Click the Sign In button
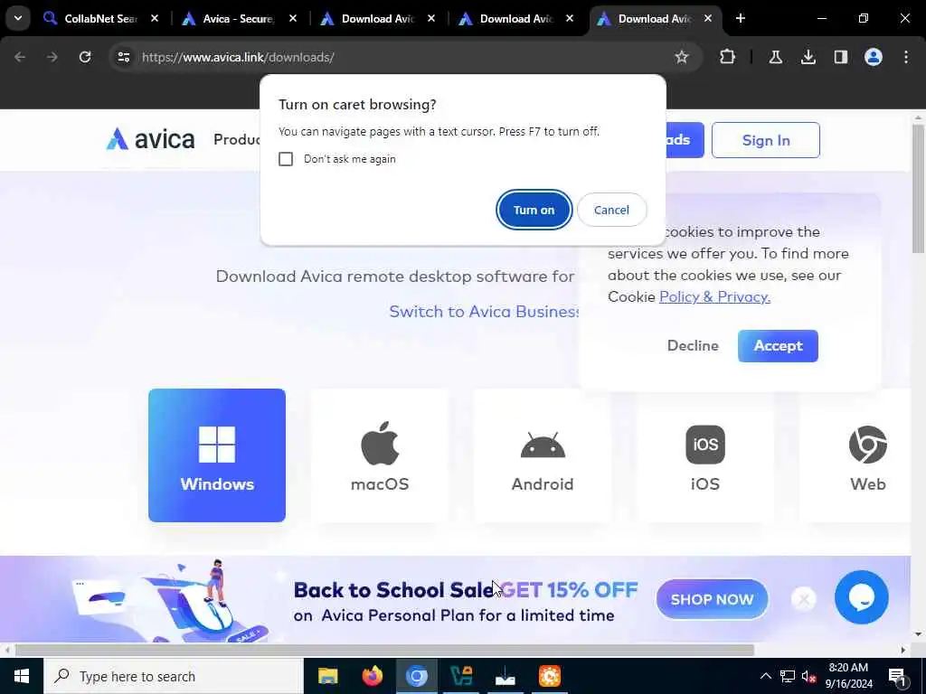Image resolution: width=926 pixels, height=694 pixels. 765,140
